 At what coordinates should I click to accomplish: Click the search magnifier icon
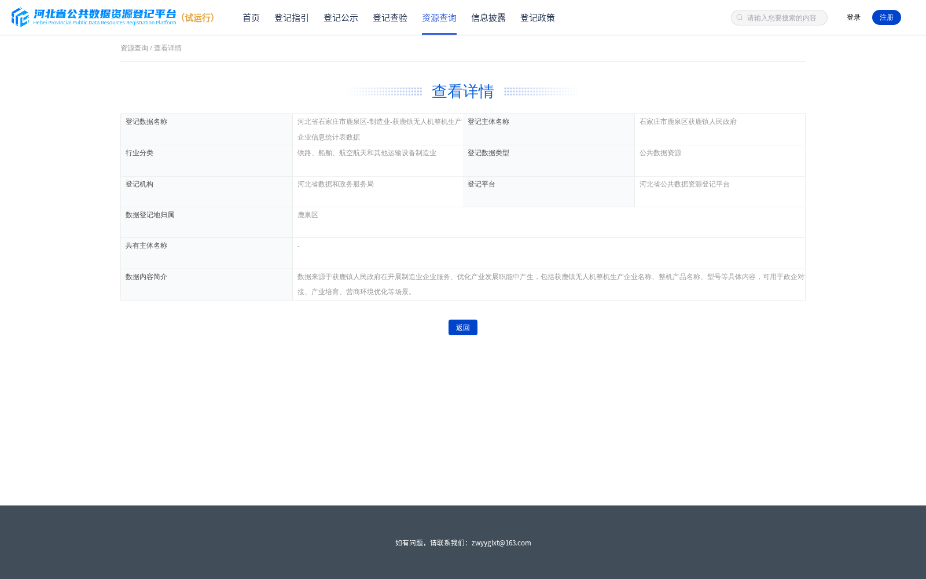(x=740, y=17)
